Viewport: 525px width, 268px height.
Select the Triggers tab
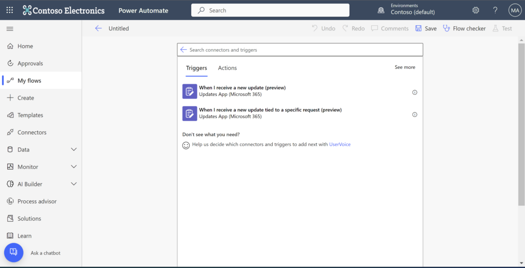(x=196, y=68)
